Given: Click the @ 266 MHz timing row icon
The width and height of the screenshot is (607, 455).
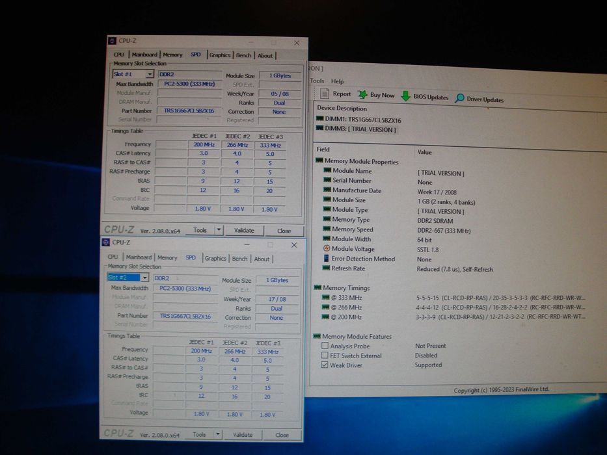Looking at the screenshot, I should click(325, 307).
